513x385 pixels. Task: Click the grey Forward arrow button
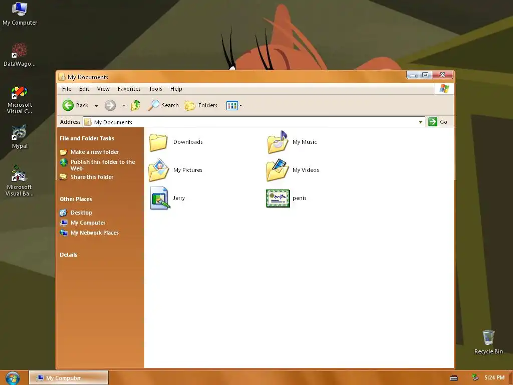110,105
